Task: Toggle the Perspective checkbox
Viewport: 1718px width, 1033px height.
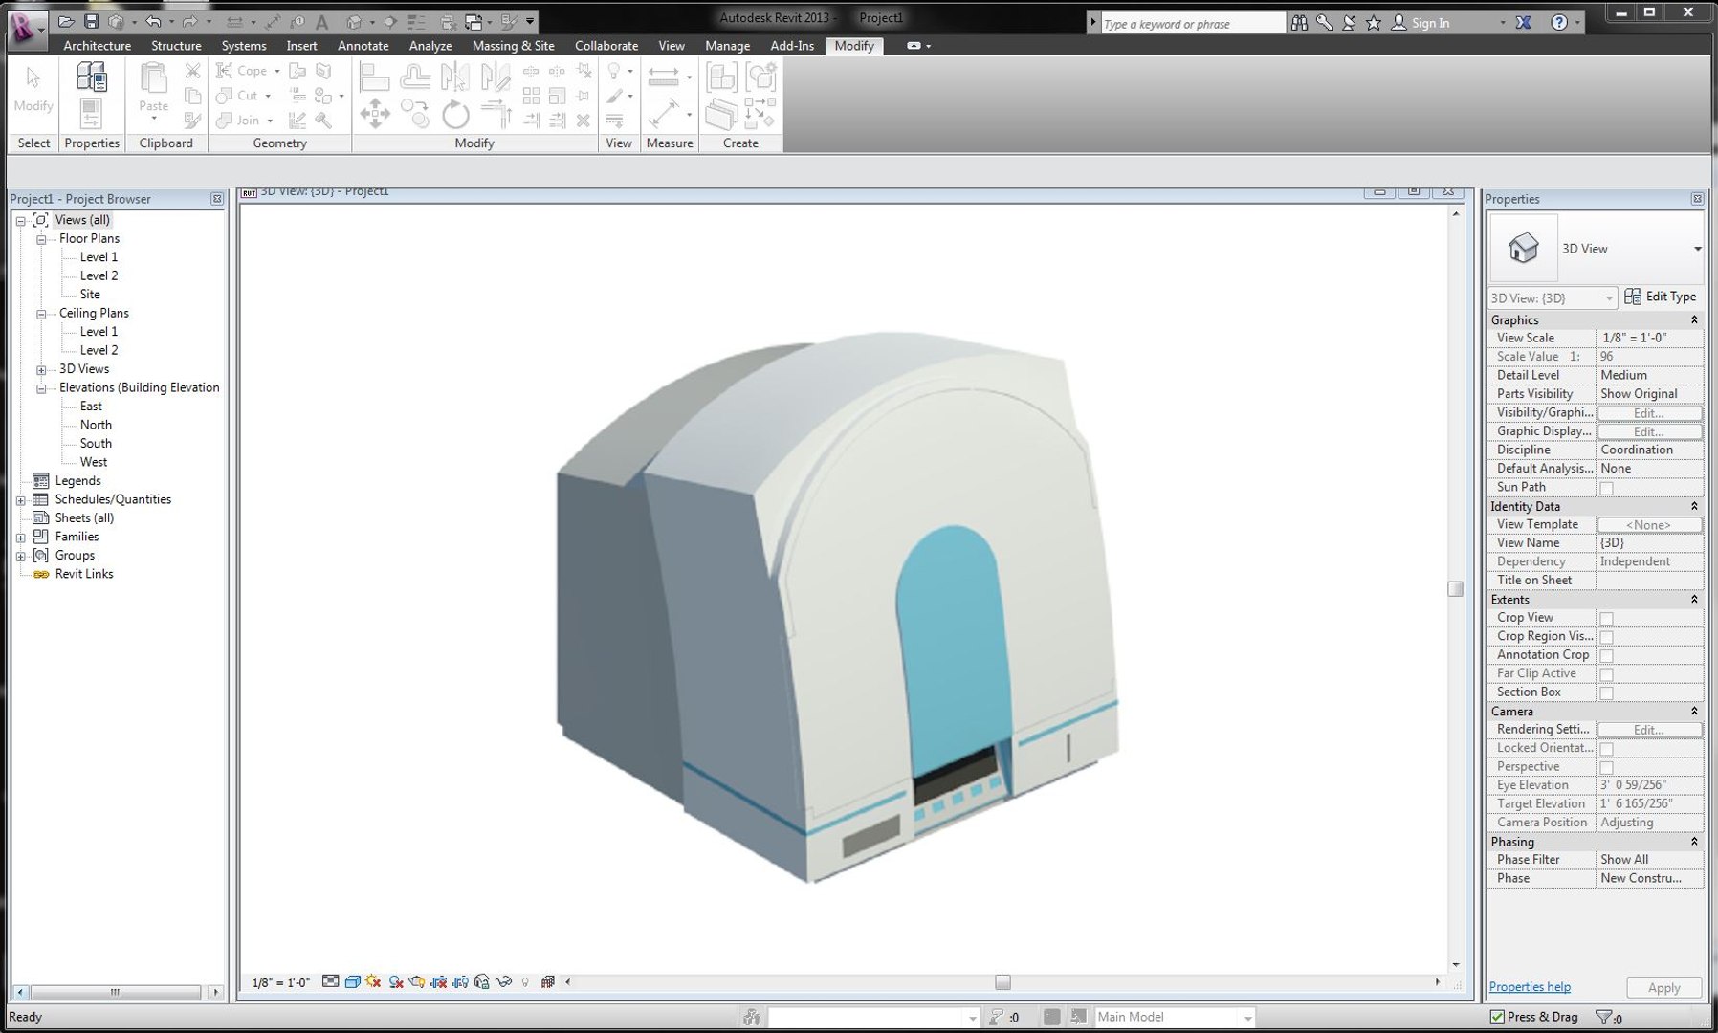Action: 1607,768
